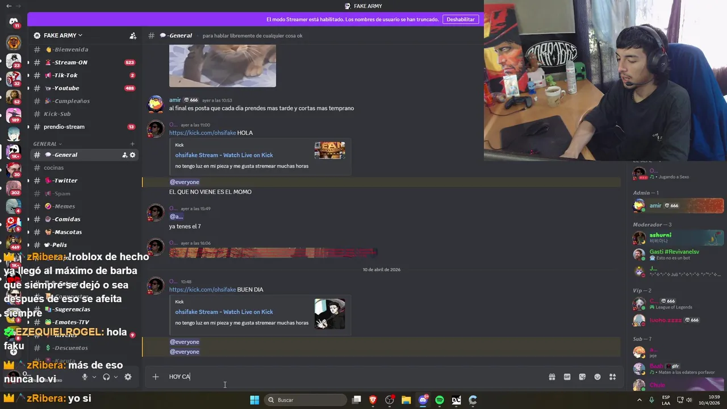Viewport: 727px width, 409px height.
Task: Open the orange mask server icon
Action: click(x=14, y=43)
